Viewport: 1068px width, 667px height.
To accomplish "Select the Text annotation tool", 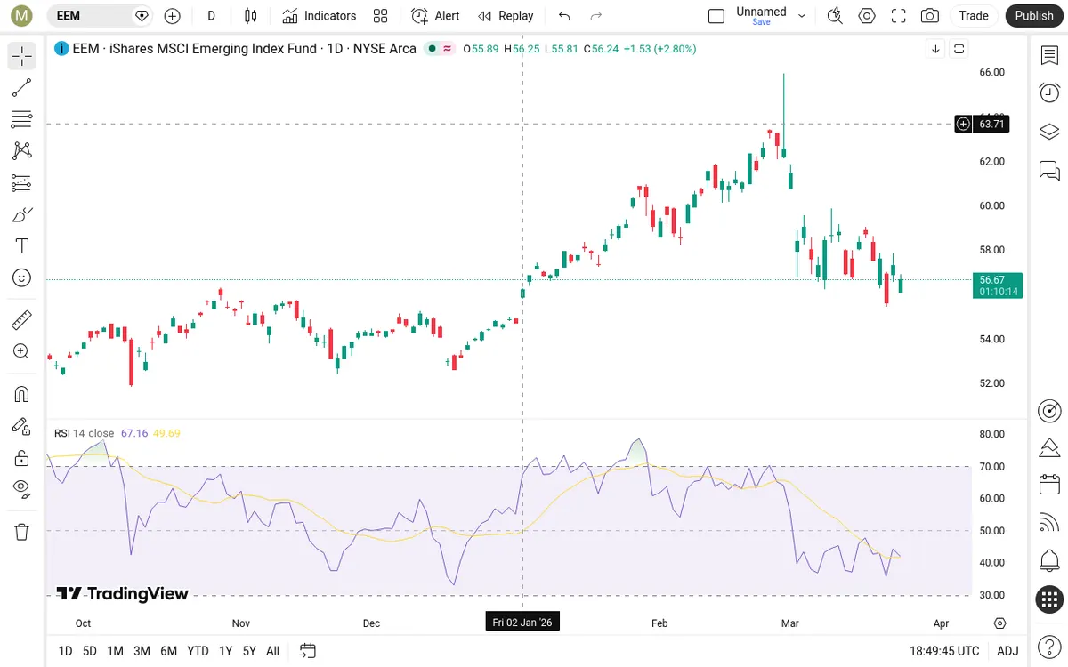I will pyautogui.click(x=22, y=246).
